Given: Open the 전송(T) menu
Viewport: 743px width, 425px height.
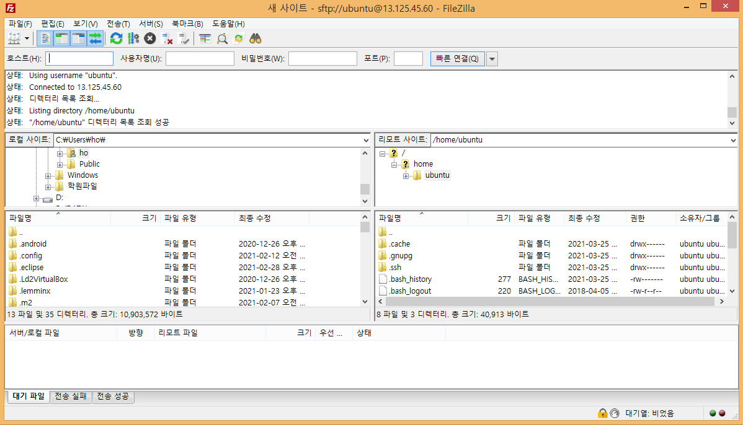Looking at the screenshot, I should coord(118,24).
